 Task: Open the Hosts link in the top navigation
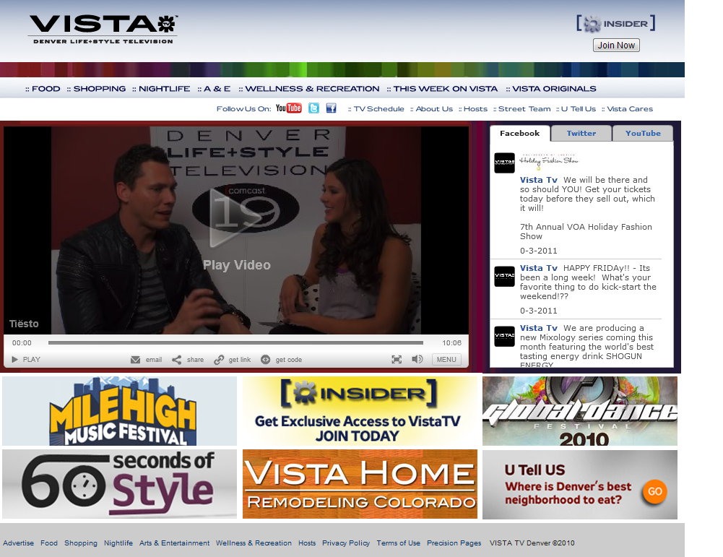[473, 109]
